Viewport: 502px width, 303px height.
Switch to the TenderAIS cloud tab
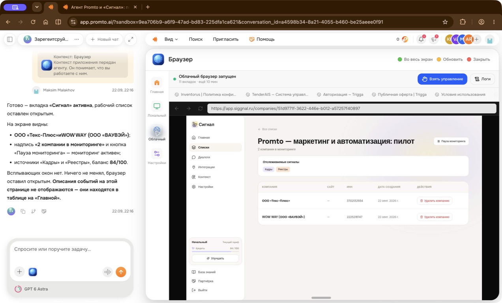(x=277, y=94)
